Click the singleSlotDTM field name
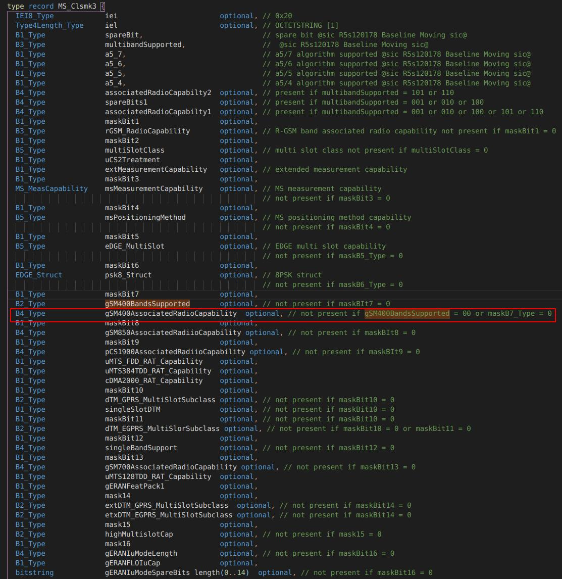Image resolution: width=562 pixels, height=579 pixels. pyautogui.click(x=132, y=410)
